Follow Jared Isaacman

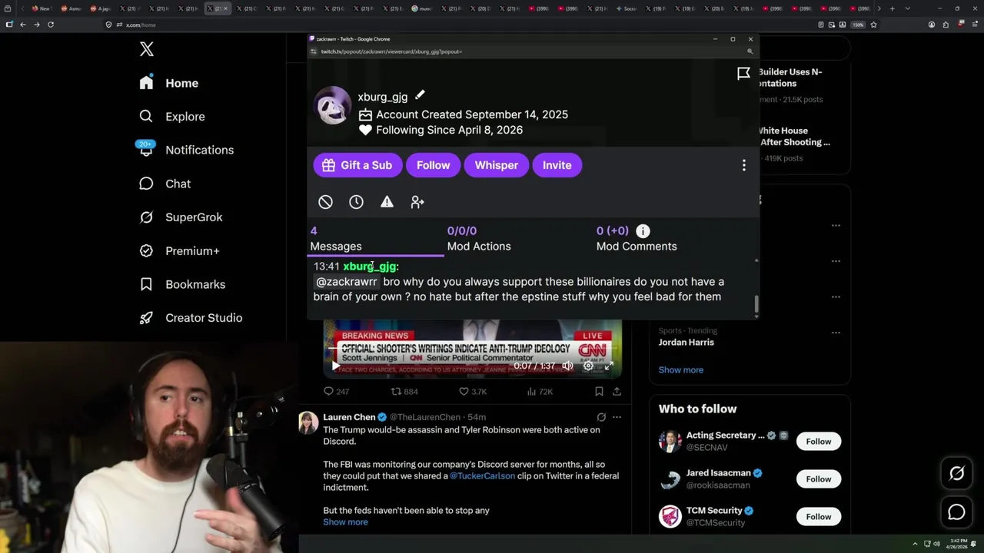click(819, 478)
